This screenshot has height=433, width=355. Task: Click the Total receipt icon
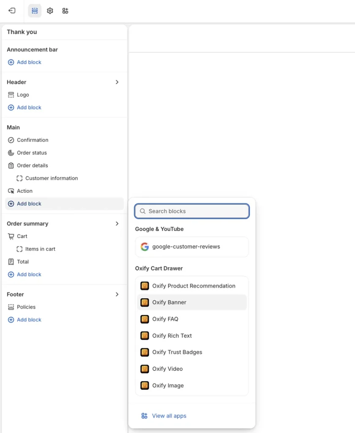[11, 262]
